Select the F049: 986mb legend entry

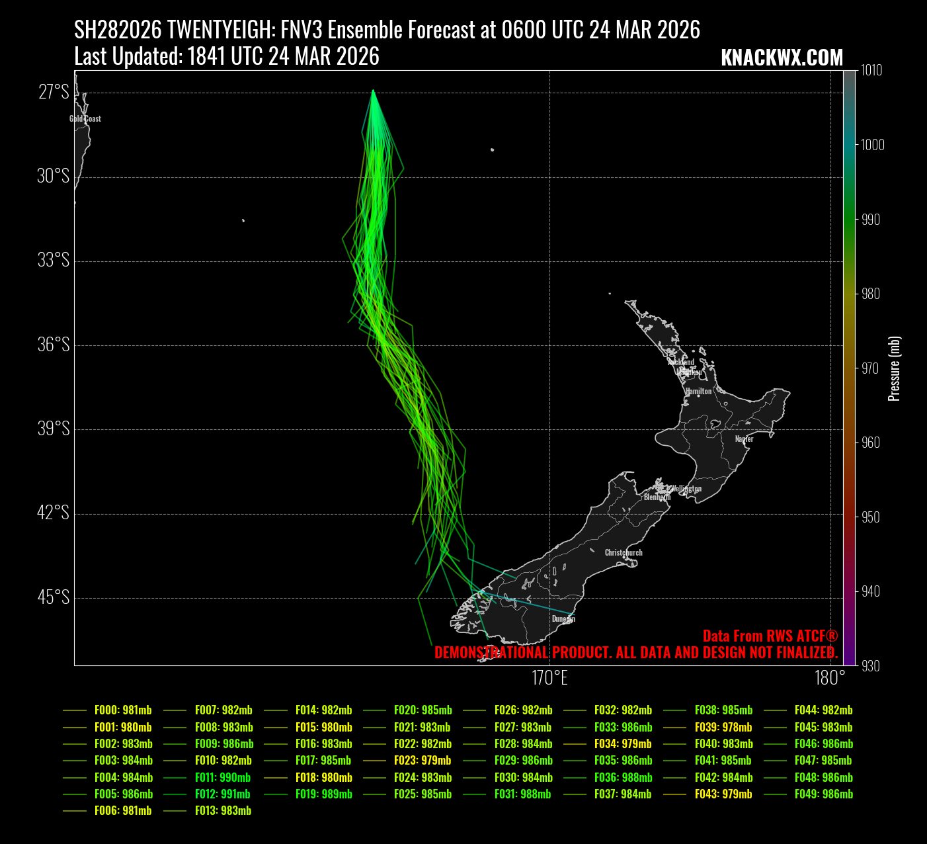(x=823, y=794)
